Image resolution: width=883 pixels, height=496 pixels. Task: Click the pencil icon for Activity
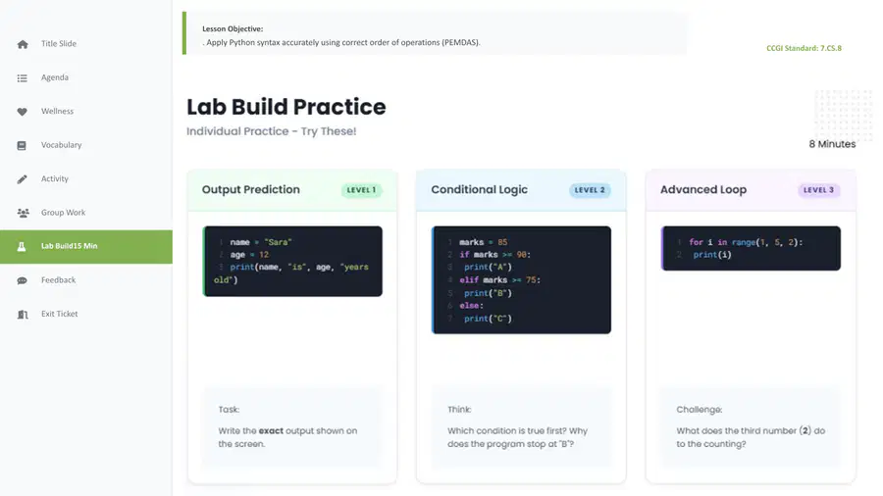(22, 179)
